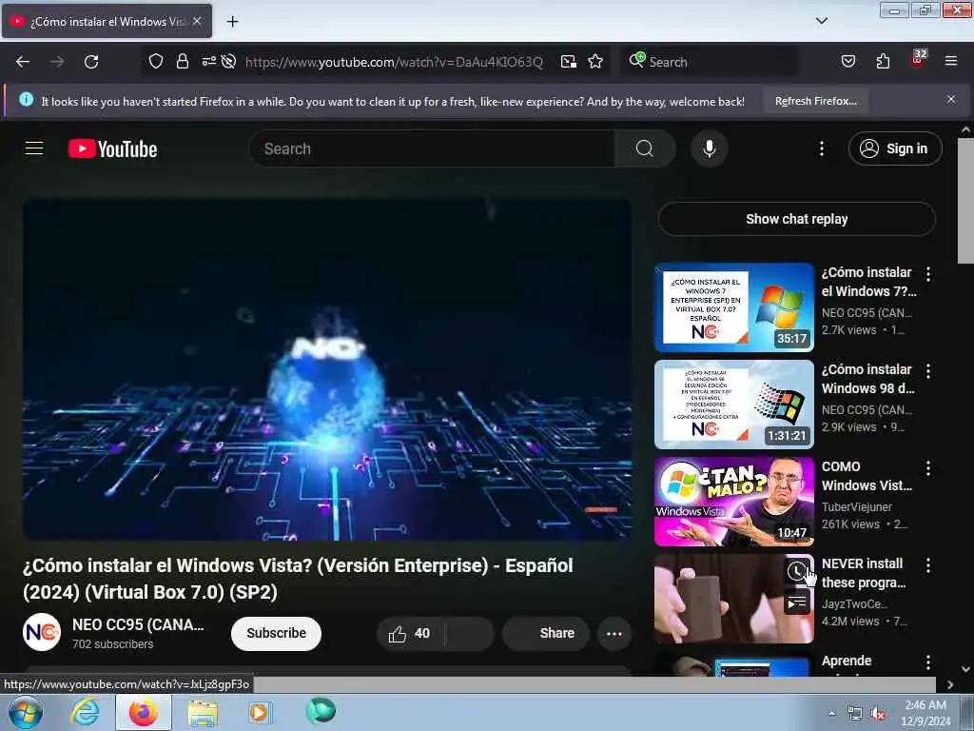The height and width of the screenshot is (731, 974).
Task: Open the Firefox application hamburger menu
Action: [x=951, y=61]
